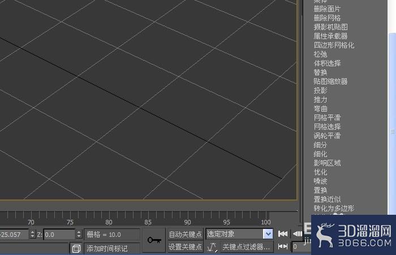Choose 转化为多边形 modifier

pyautogui.click(x=334, y=209)
